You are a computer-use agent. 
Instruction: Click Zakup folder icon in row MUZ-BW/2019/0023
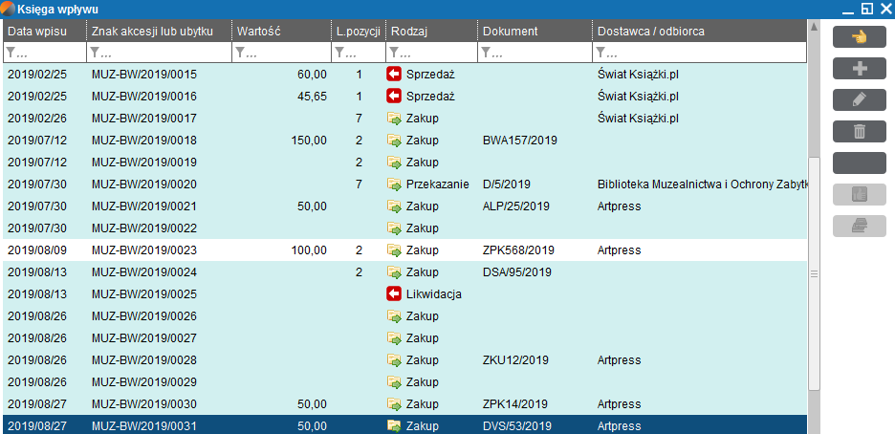pyautogui.click(x=394, y=250)
